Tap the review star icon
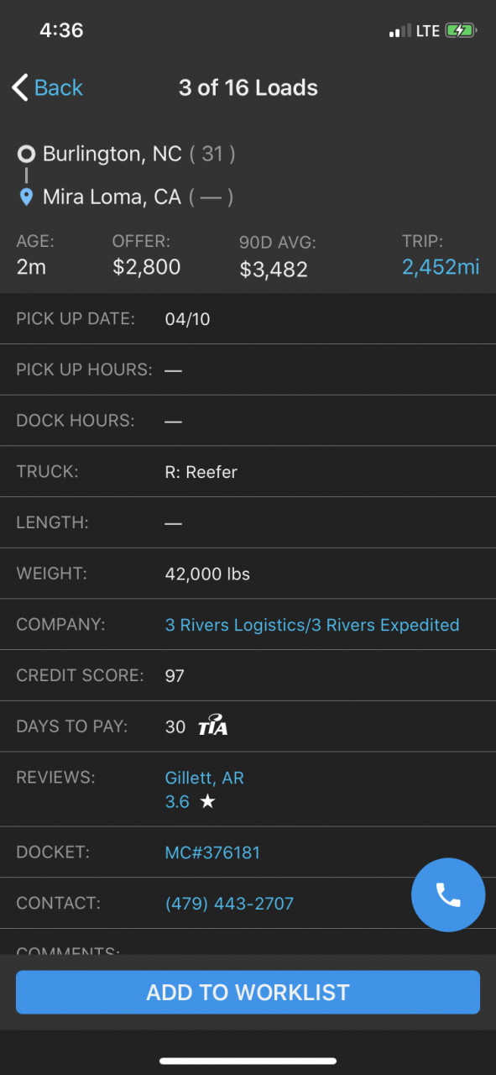The width and height of the screenshot is (496, 1075). (207, 802)
